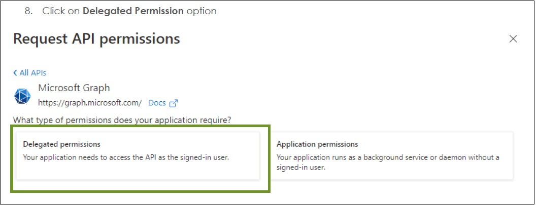
Task: Select the Application permissions card
Action: 392,155
